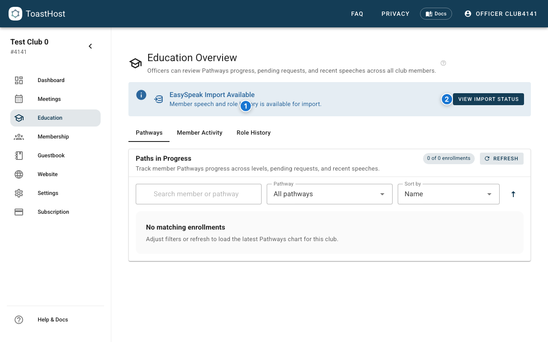Open the Pathway filter set to All pathways
The width and height of the screenshot is (548, 342).
tap(329, 194)
